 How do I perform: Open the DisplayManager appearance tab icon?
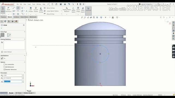[16, 21]
